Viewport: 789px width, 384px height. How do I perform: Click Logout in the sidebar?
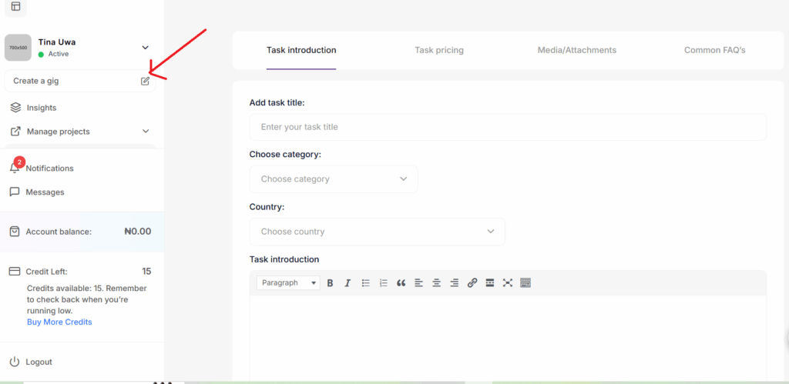(39, 362)
